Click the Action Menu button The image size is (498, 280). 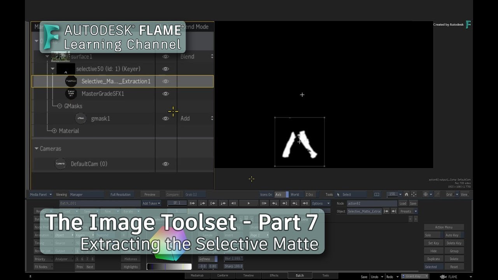click(x=444, y=227)
